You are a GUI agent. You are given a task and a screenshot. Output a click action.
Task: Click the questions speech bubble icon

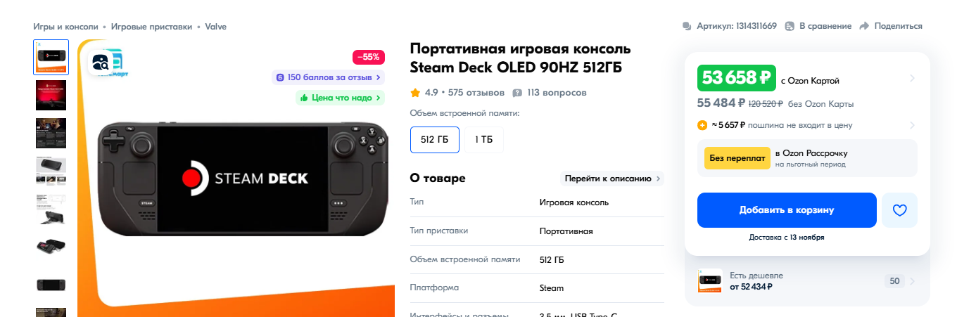tap(517, 93)
